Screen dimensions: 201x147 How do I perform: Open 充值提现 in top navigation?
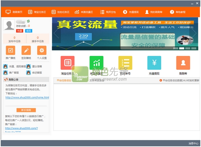pos(131,12)
